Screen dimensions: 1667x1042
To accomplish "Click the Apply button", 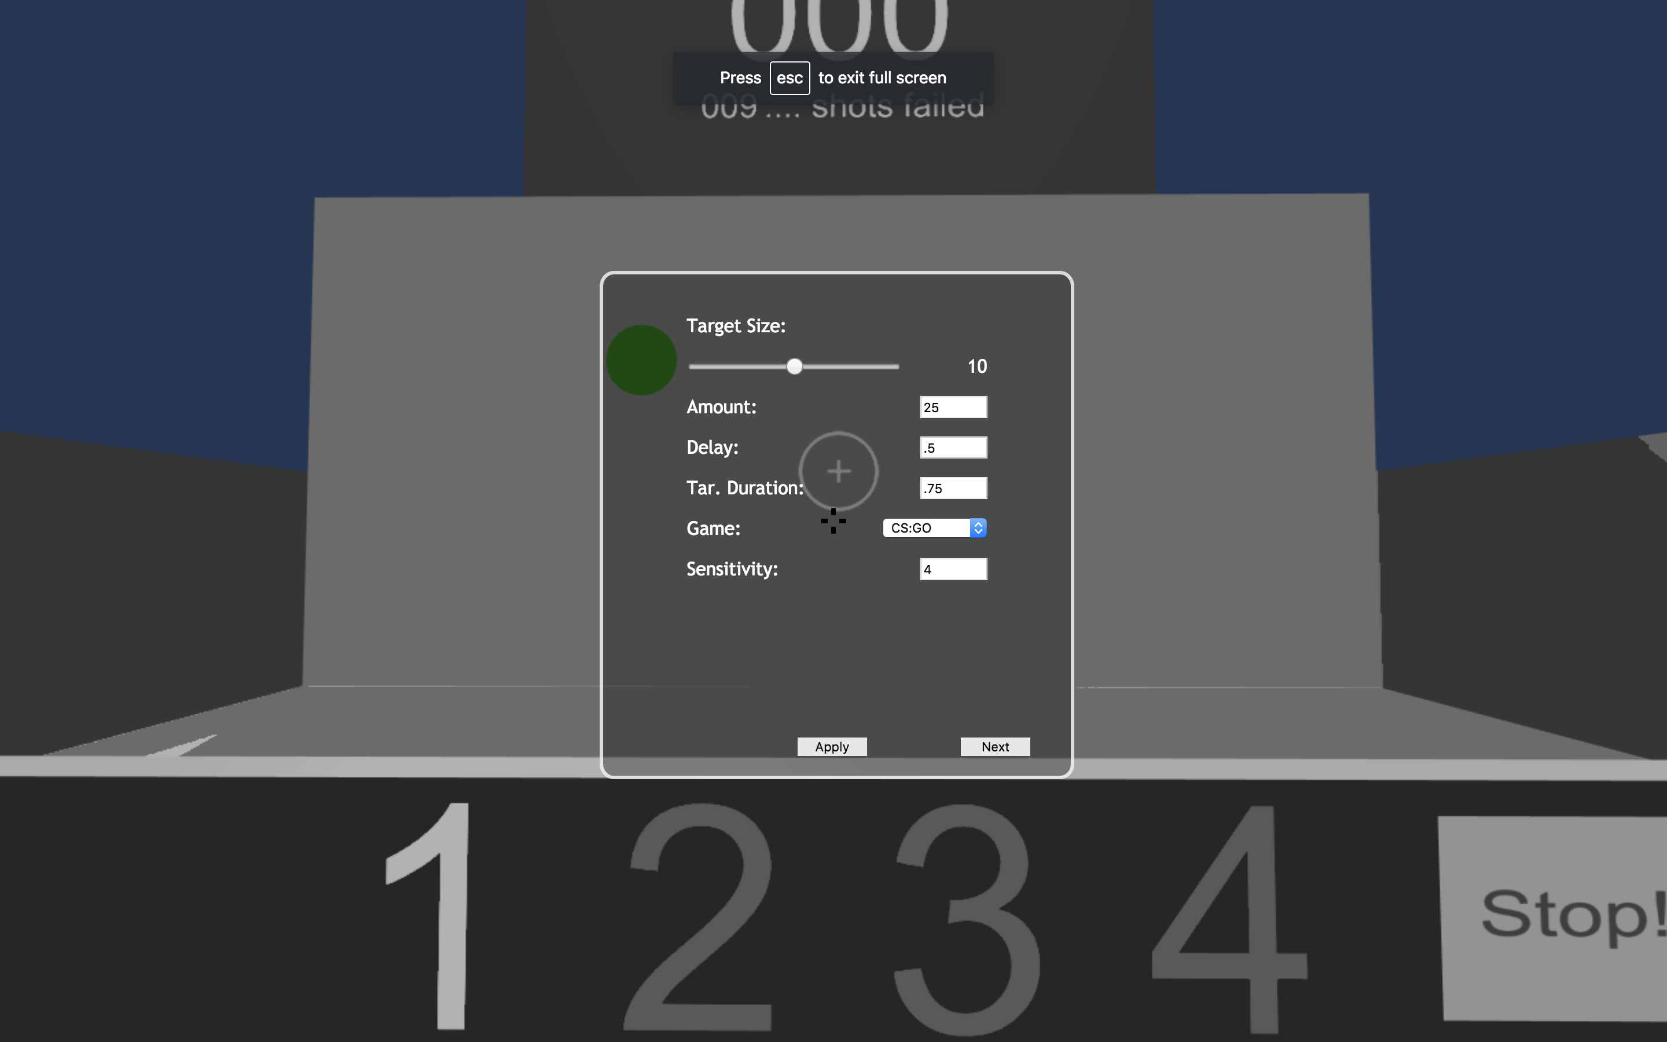I will click(x=832, y=747).
